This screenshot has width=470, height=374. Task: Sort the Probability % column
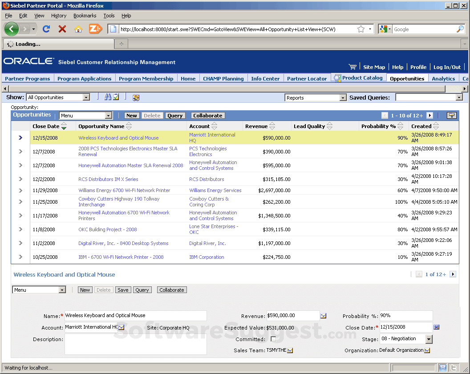tap(400, 126)
